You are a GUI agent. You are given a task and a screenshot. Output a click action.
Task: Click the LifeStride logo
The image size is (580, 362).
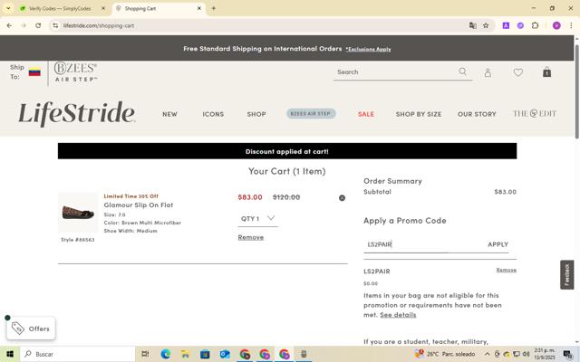(76, 113)
